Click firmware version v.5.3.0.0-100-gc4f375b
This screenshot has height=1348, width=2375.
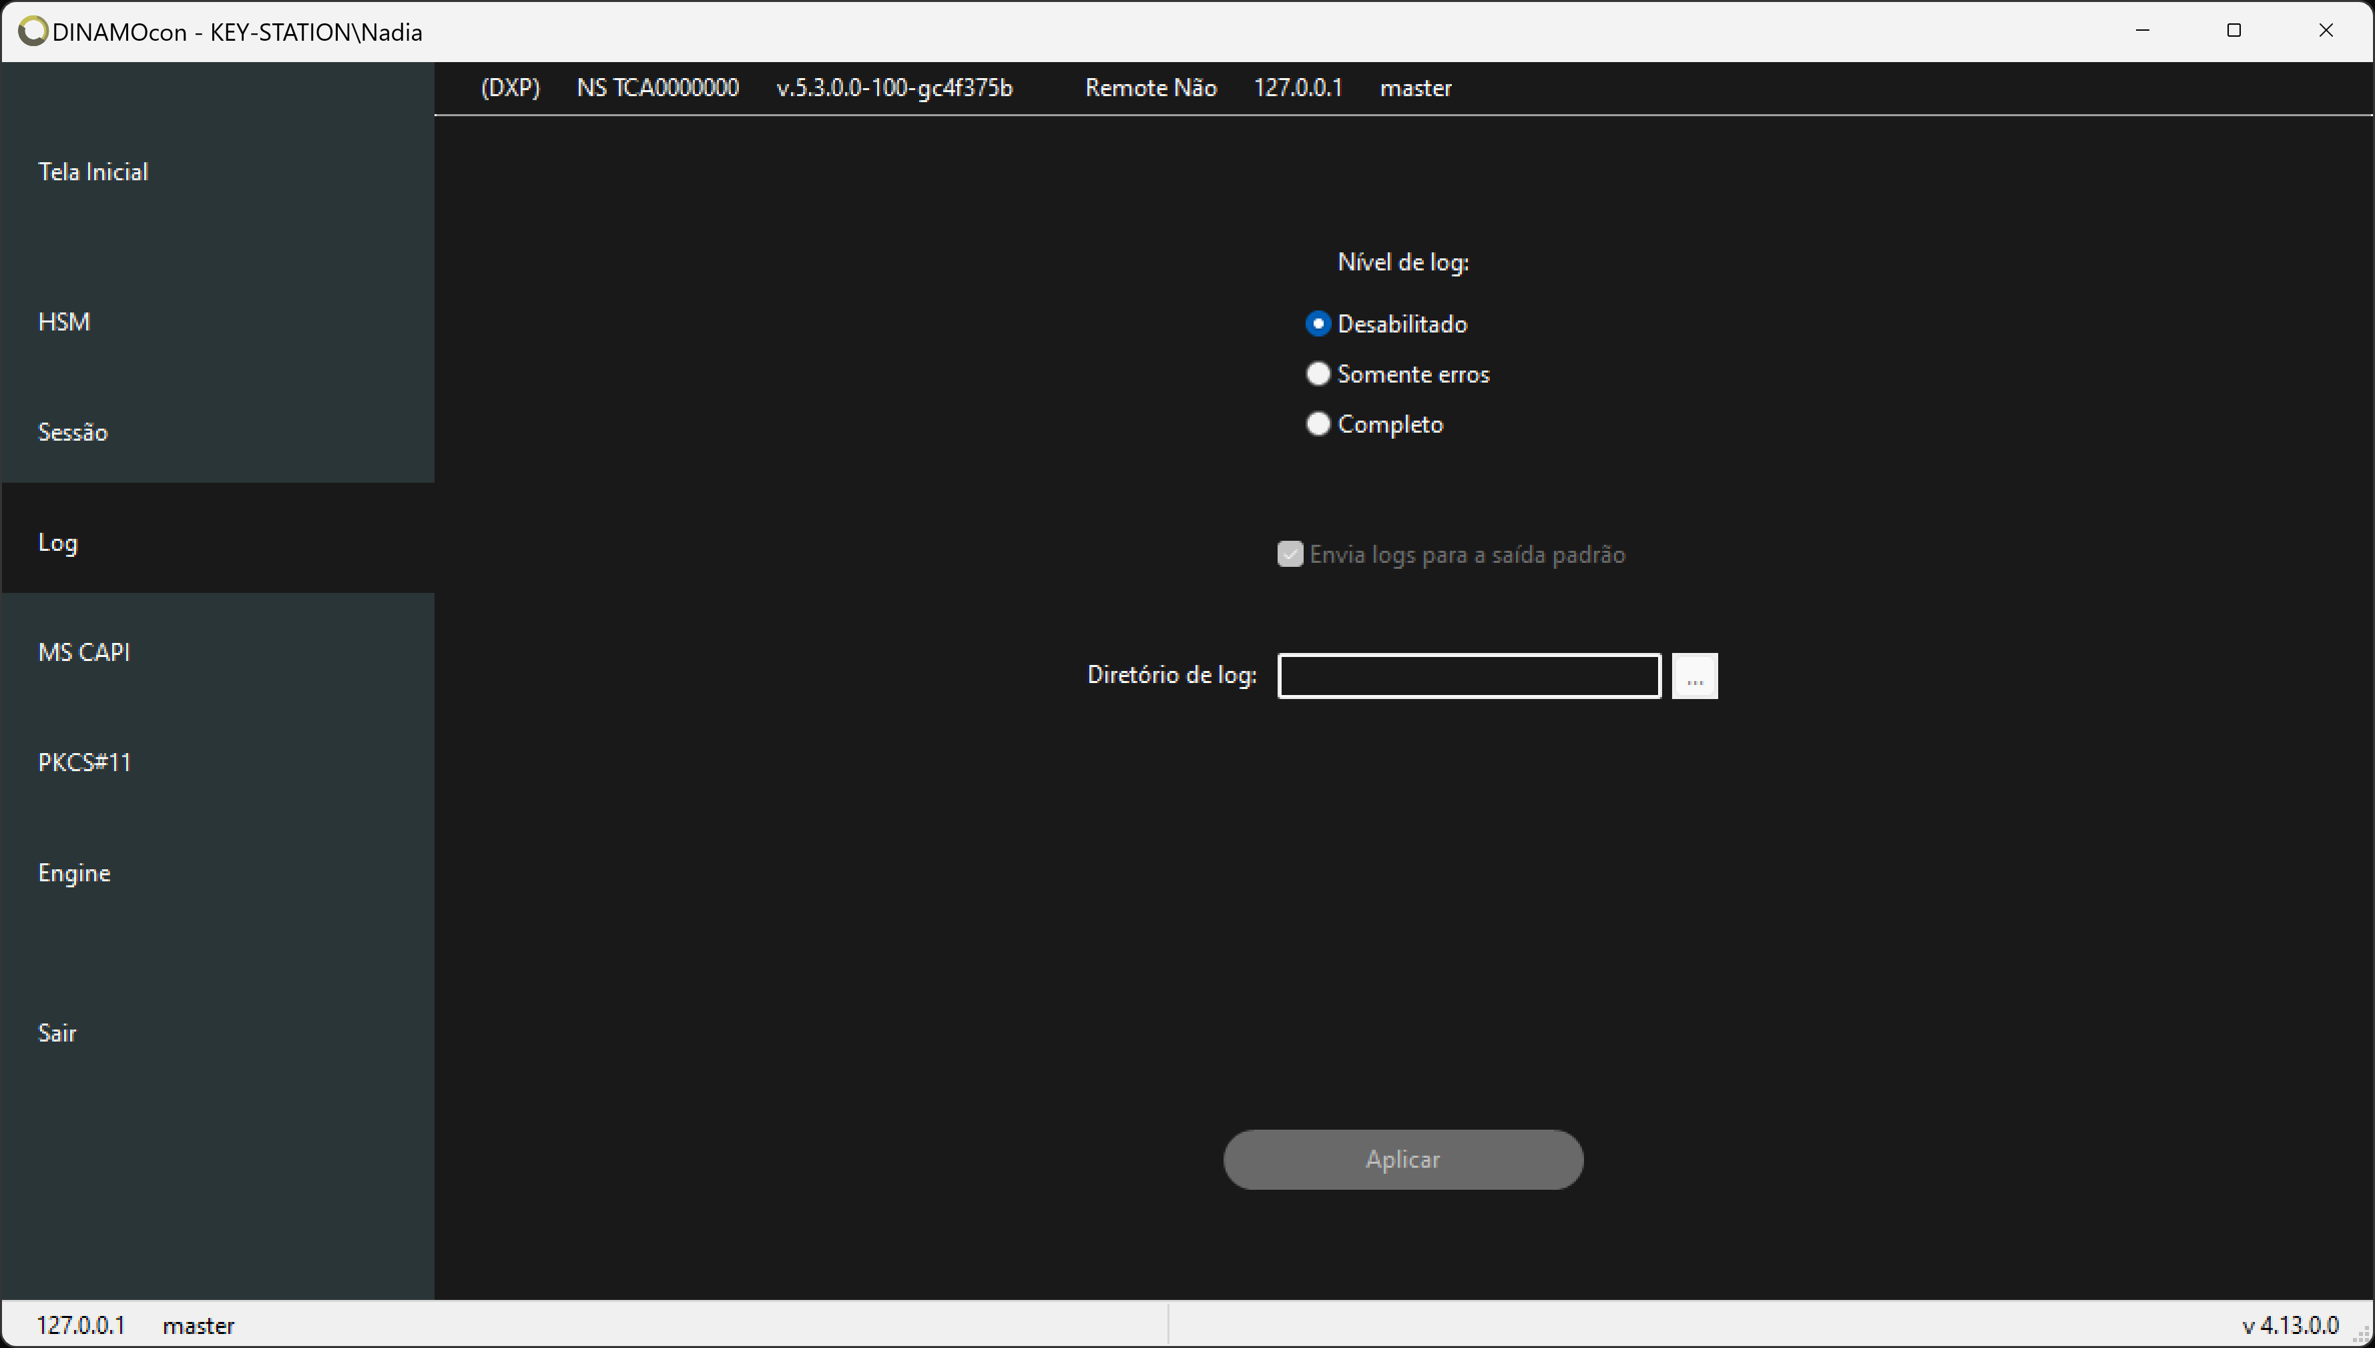894,88
